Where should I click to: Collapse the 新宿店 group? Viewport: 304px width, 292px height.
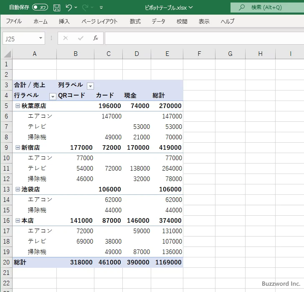point(18,148)
